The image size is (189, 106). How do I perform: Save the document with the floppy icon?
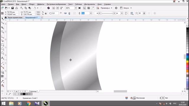tap(12, 8)
